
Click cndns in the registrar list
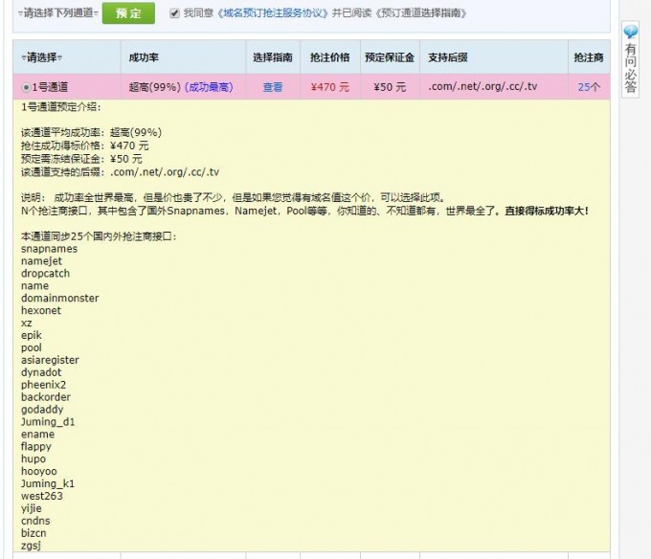pyautogui.click(x=35, y=521)
